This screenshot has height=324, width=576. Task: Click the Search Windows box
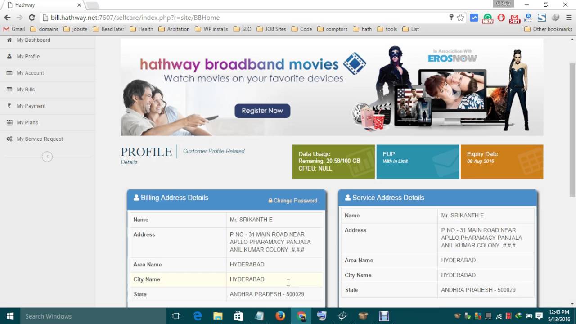[93, 316]
